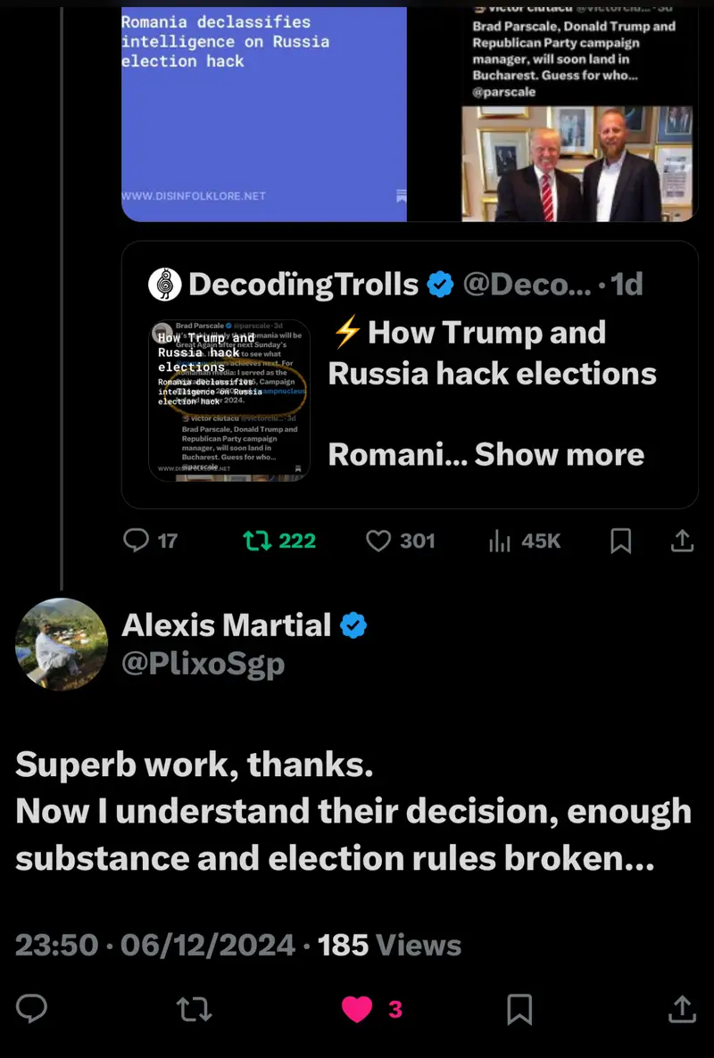The width and height of the screenshot is (714, 1058).
Task: Share Alexis Martial's tweet
Action: point(682,1009)
